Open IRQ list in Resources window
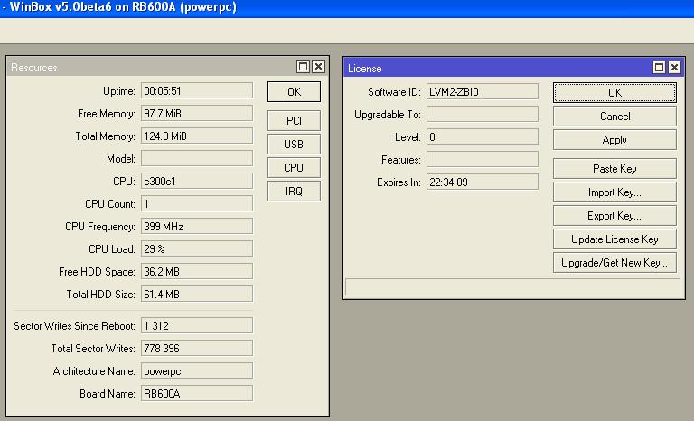Viewport: 694px width, 421px height. 294,191
